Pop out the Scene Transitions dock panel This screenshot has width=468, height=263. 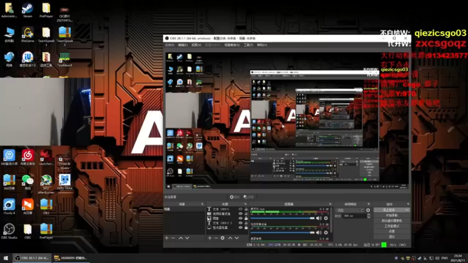click(369, 204)
